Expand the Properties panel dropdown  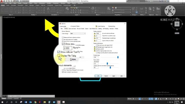118,15
